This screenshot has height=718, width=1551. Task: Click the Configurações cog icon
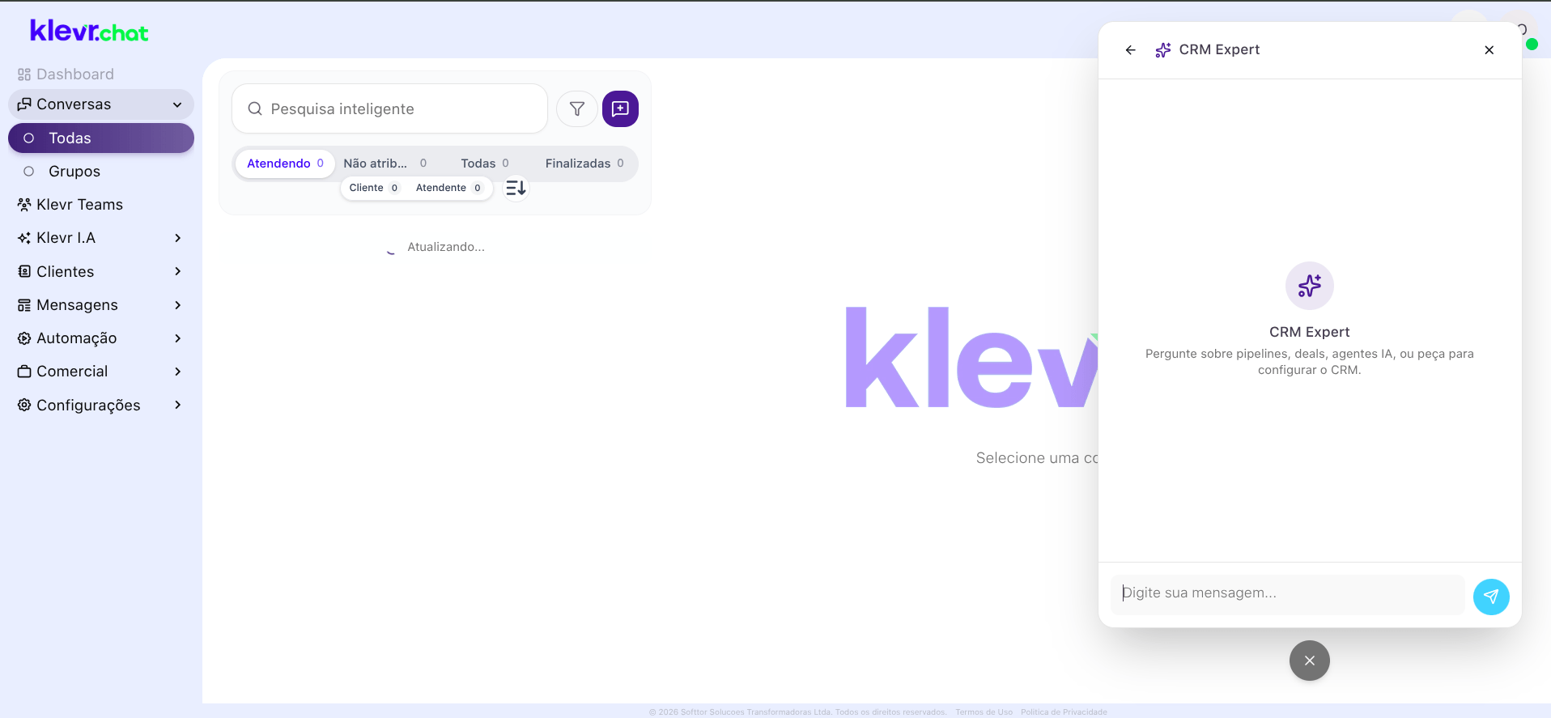pyautogui.click(x=24, y=405)
